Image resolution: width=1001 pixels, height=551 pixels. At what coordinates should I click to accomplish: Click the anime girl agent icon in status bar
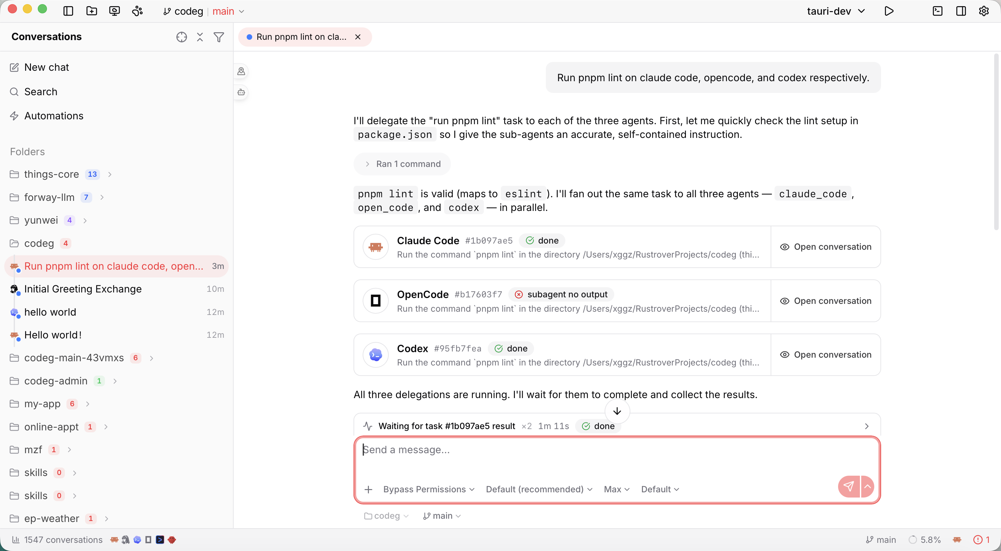[125, 540]
